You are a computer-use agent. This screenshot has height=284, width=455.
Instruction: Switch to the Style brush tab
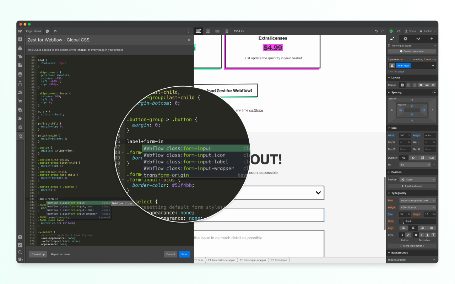(392, 39)
